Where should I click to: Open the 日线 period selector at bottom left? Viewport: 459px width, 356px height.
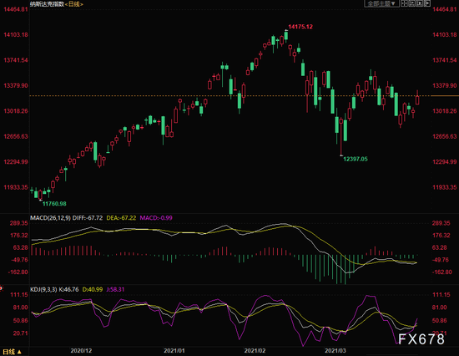point(12,351)
